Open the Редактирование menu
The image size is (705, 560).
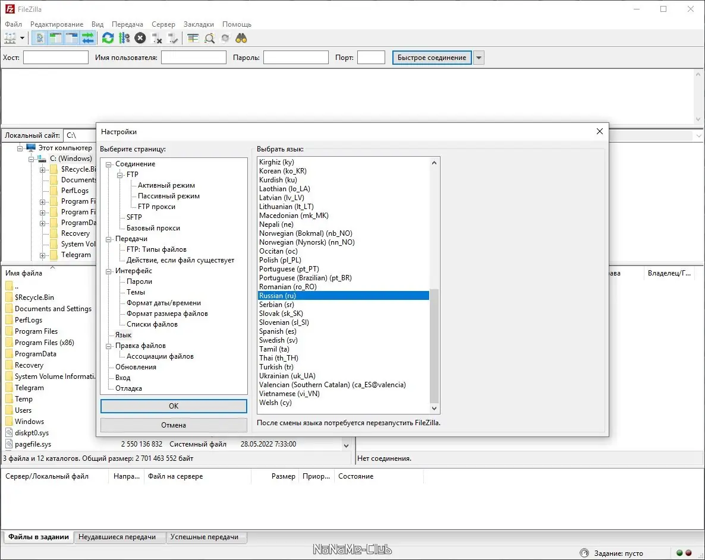click(56, 24)
